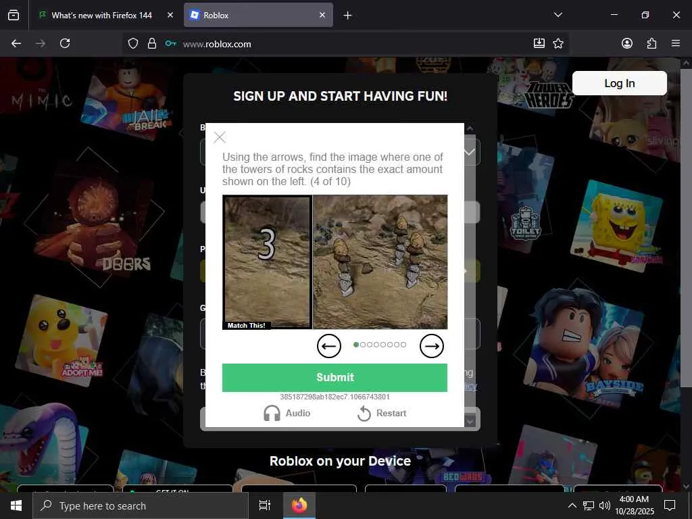Switch to the Audio challenge
692x519 pixels.
pos(287,414)
